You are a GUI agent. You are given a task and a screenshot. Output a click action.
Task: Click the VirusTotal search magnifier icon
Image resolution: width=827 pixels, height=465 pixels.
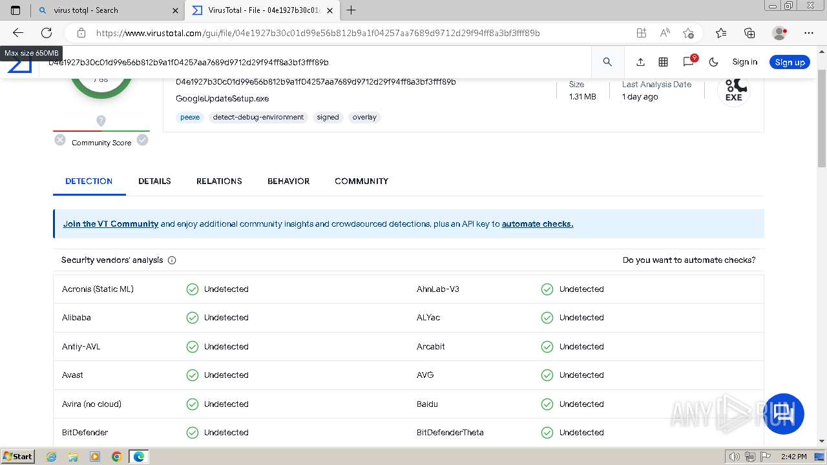click(607, 62)
